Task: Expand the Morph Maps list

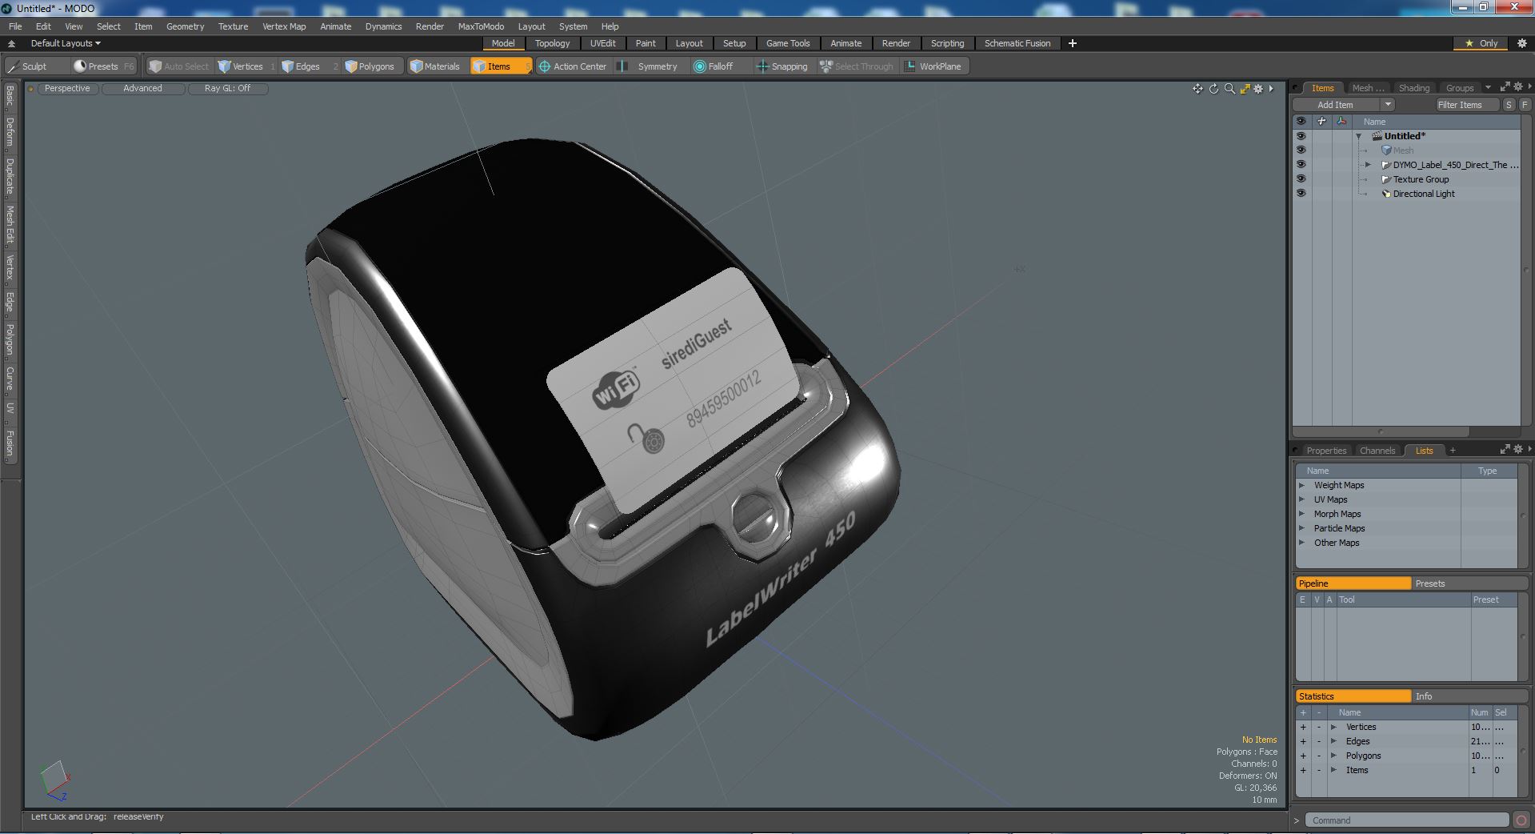Action: point(1301,514)
